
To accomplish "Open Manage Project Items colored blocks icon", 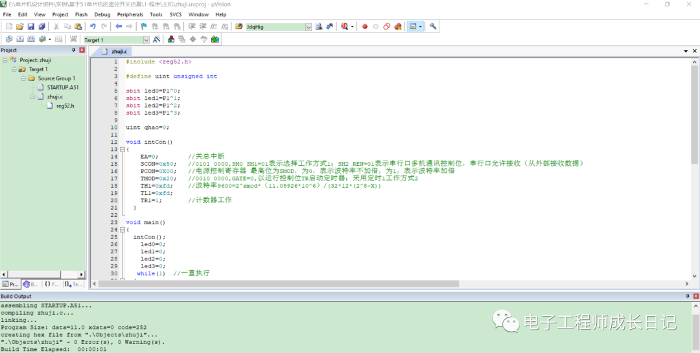I will tap(171, 40).
